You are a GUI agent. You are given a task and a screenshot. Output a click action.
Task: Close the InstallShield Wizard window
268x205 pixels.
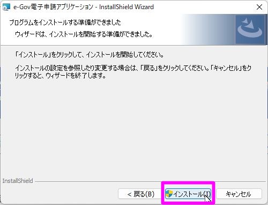pos(259,7)
